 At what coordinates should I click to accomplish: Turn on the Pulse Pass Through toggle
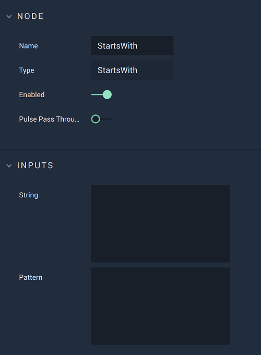(x=101, y=119)
